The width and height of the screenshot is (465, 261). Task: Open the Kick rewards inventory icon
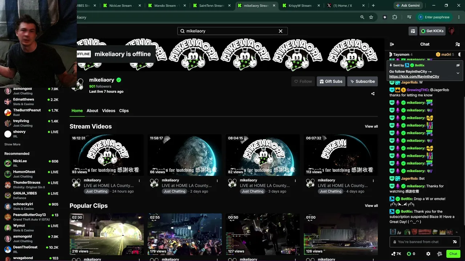[413, 31]
